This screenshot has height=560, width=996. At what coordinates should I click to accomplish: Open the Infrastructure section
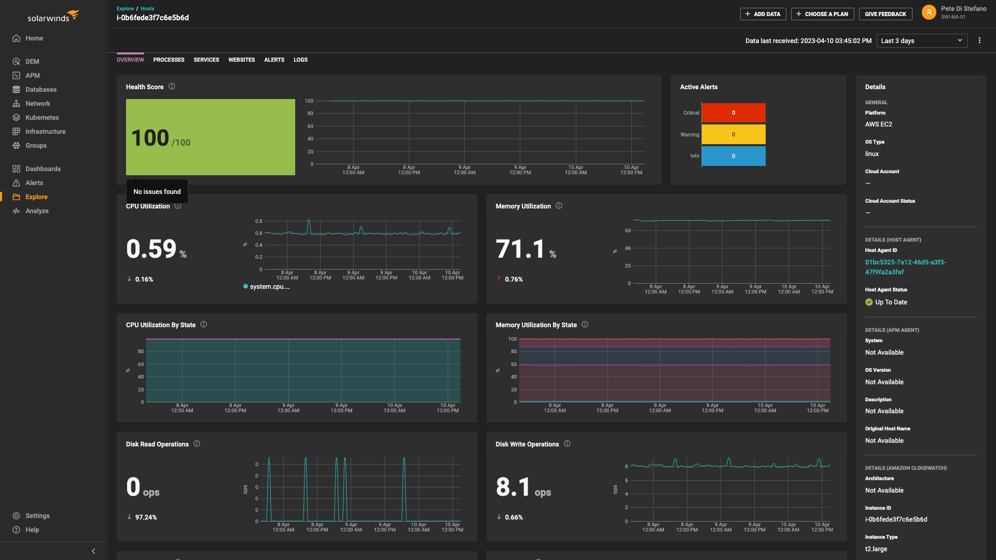pos(16,131)
